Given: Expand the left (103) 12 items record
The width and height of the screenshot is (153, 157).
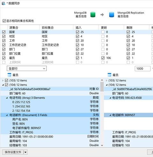Looking at the screenshot, I should point(3,81).
